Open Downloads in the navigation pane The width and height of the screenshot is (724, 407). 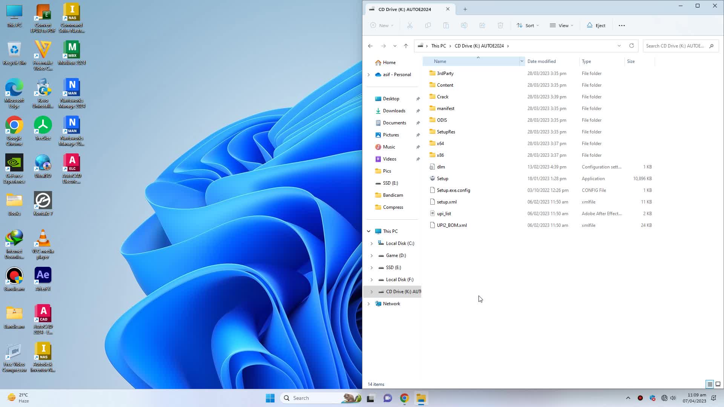pos(394,111)
